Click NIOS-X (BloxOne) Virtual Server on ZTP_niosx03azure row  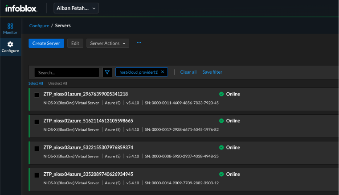(71, 156)
